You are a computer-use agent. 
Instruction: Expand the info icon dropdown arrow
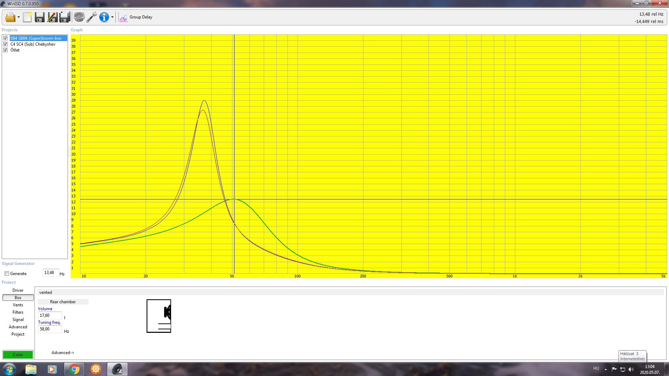[x=112, y=17]
